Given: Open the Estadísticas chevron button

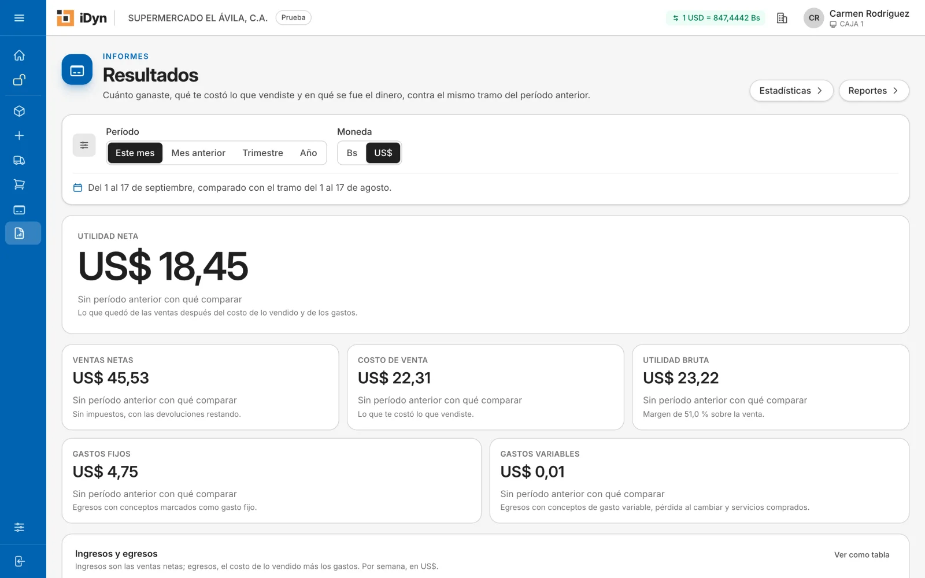Looking at the screenshot, I should tap(791, 91).
